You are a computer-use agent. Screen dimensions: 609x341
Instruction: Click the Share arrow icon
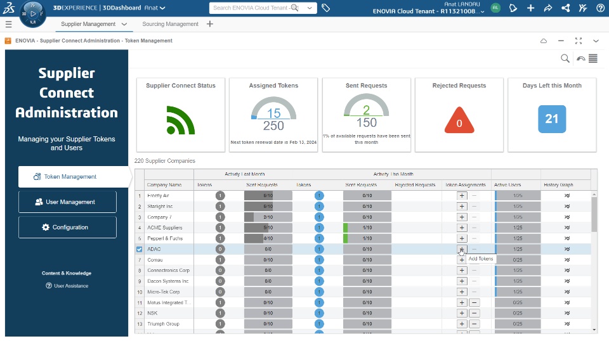point(548,8)
